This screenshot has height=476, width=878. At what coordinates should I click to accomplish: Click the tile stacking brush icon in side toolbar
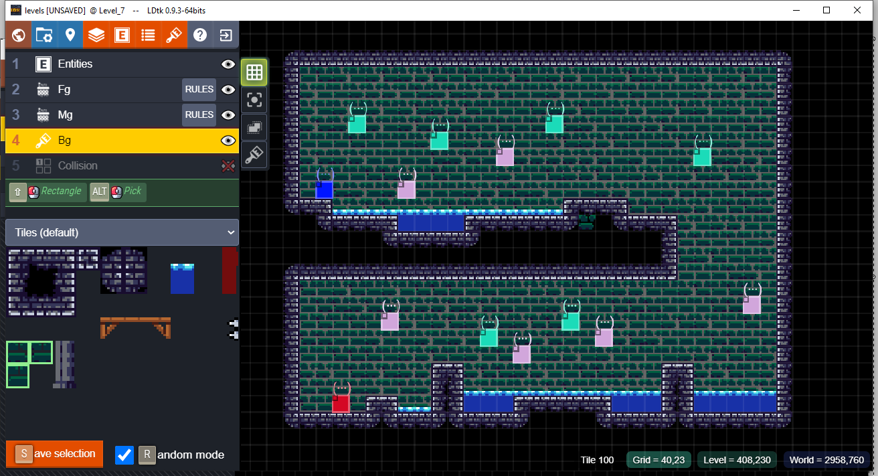point(254,155)
